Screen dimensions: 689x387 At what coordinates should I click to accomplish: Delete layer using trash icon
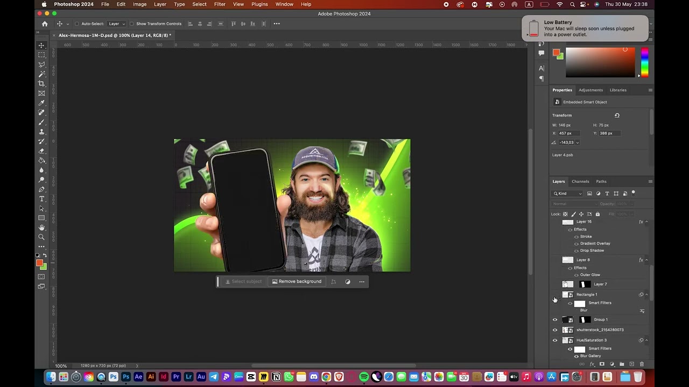[x=642, y=364]
